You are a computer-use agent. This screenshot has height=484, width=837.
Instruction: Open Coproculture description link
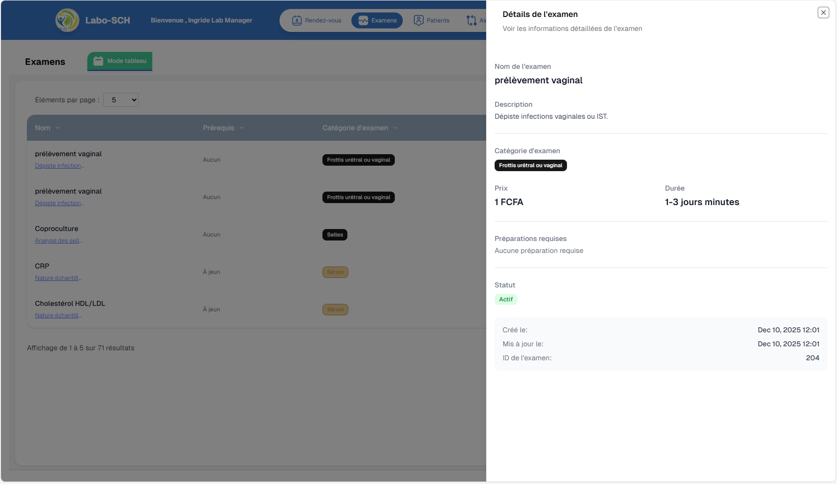coord(58,241)
